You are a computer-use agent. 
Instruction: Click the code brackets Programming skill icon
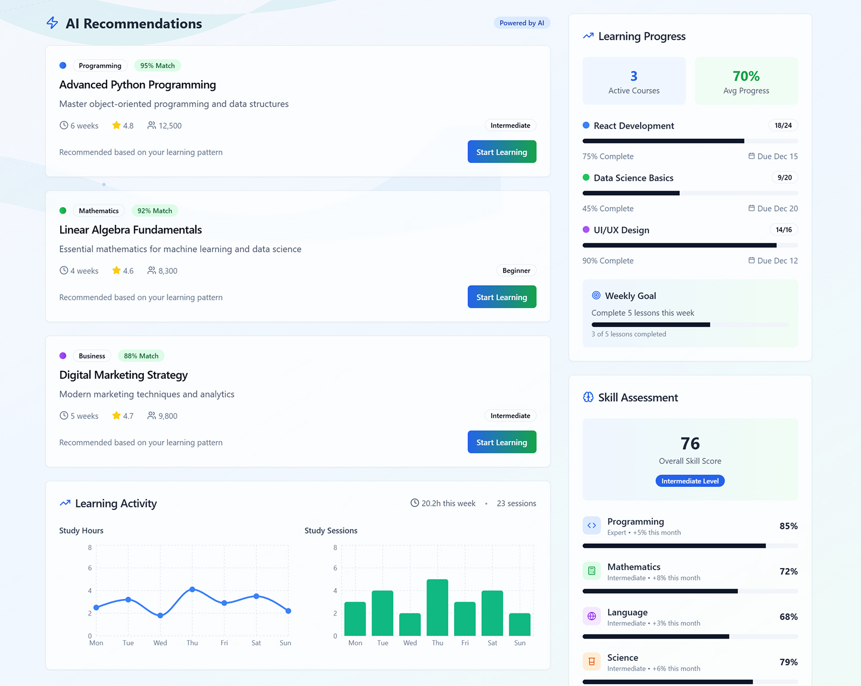click(591, 526)
